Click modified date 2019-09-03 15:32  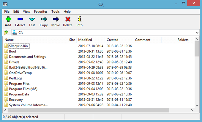[91, 94]
